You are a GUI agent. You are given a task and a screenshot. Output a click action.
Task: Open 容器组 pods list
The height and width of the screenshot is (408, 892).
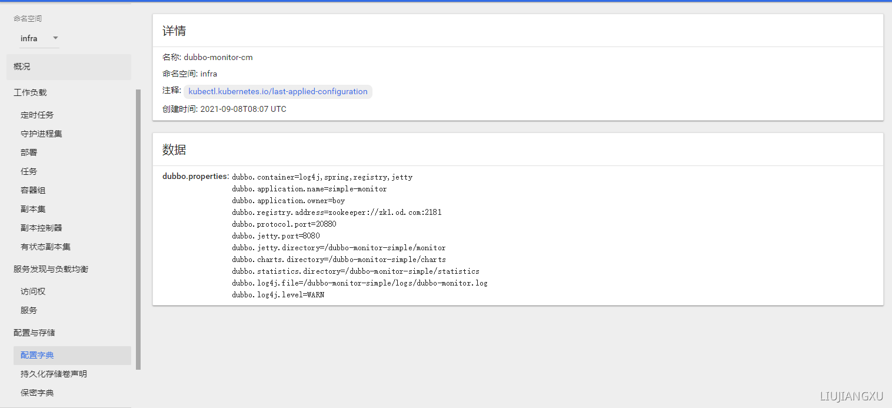33,190
